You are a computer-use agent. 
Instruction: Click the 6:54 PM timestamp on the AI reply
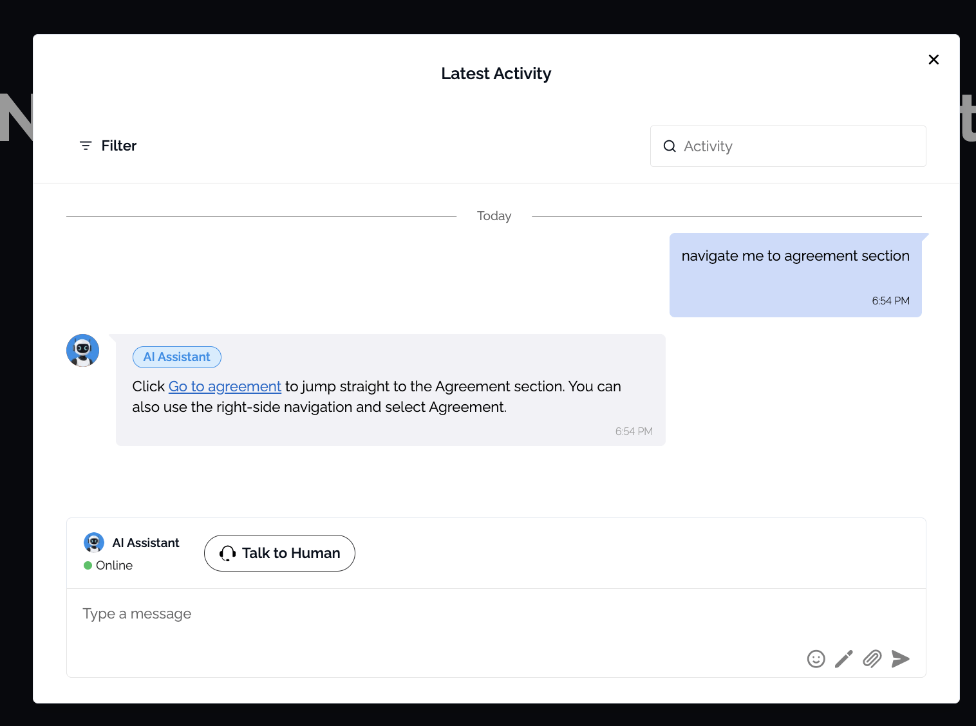[x=633, y=432]
